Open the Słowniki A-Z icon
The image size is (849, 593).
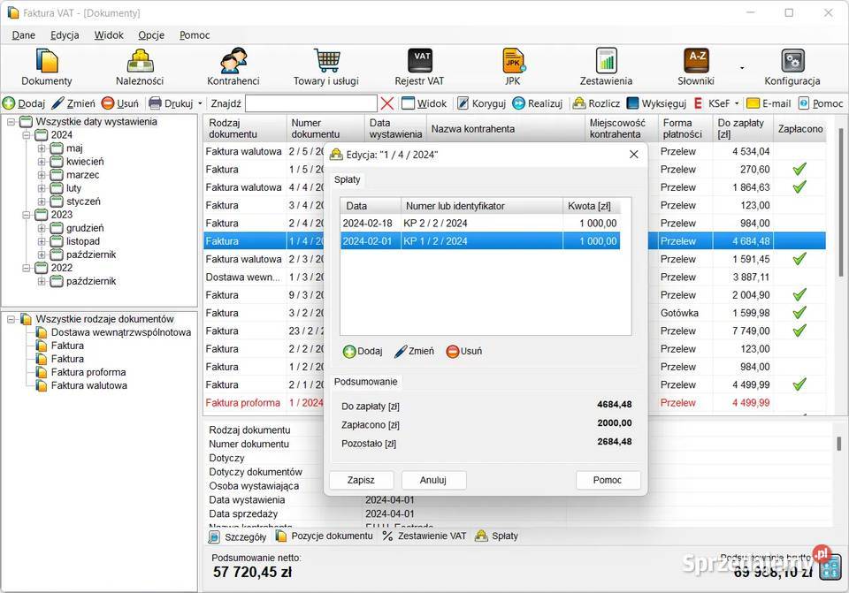[696, 61]
